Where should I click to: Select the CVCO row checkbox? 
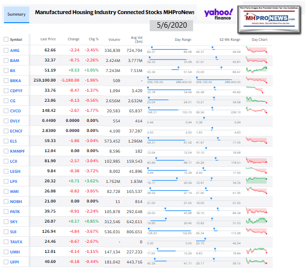pos(6,110)
